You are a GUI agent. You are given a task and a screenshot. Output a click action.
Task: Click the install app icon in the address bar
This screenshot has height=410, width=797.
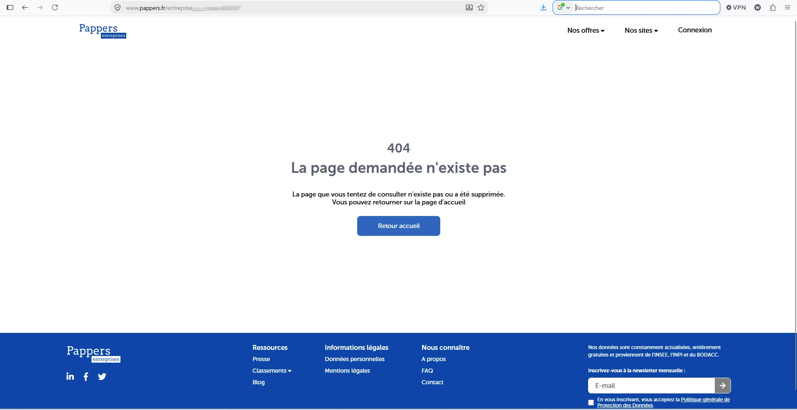pos(469,7)
